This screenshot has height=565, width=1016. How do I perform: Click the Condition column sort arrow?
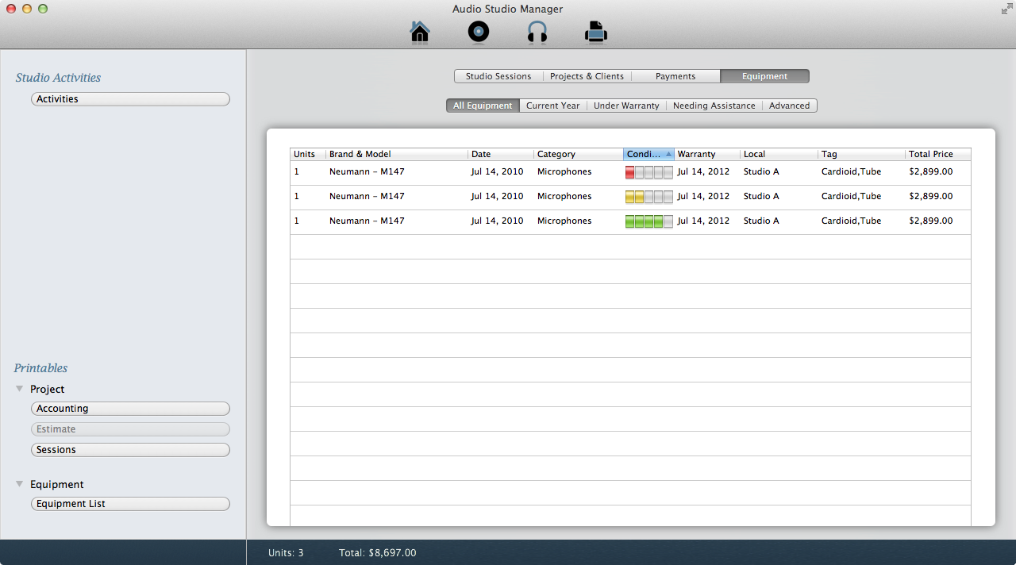pyautogui.click(x=668, y=154)
